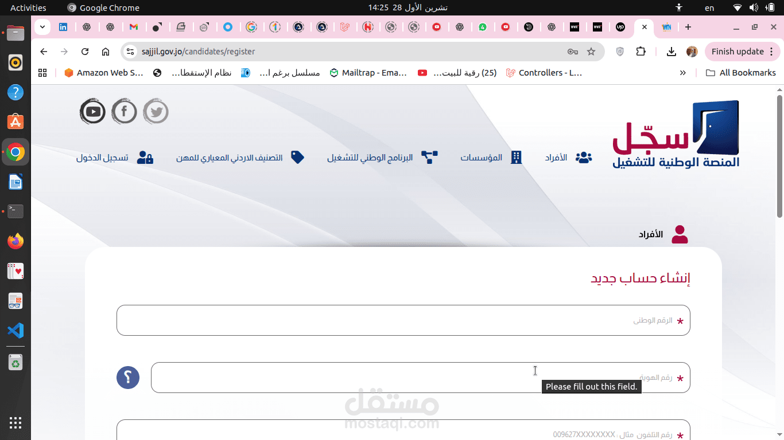The width and height of the screenshot is (784, 440).
Task: Open التصنيف الاردني المعياري للمهن menu item
Action: (x=240, y=158)
